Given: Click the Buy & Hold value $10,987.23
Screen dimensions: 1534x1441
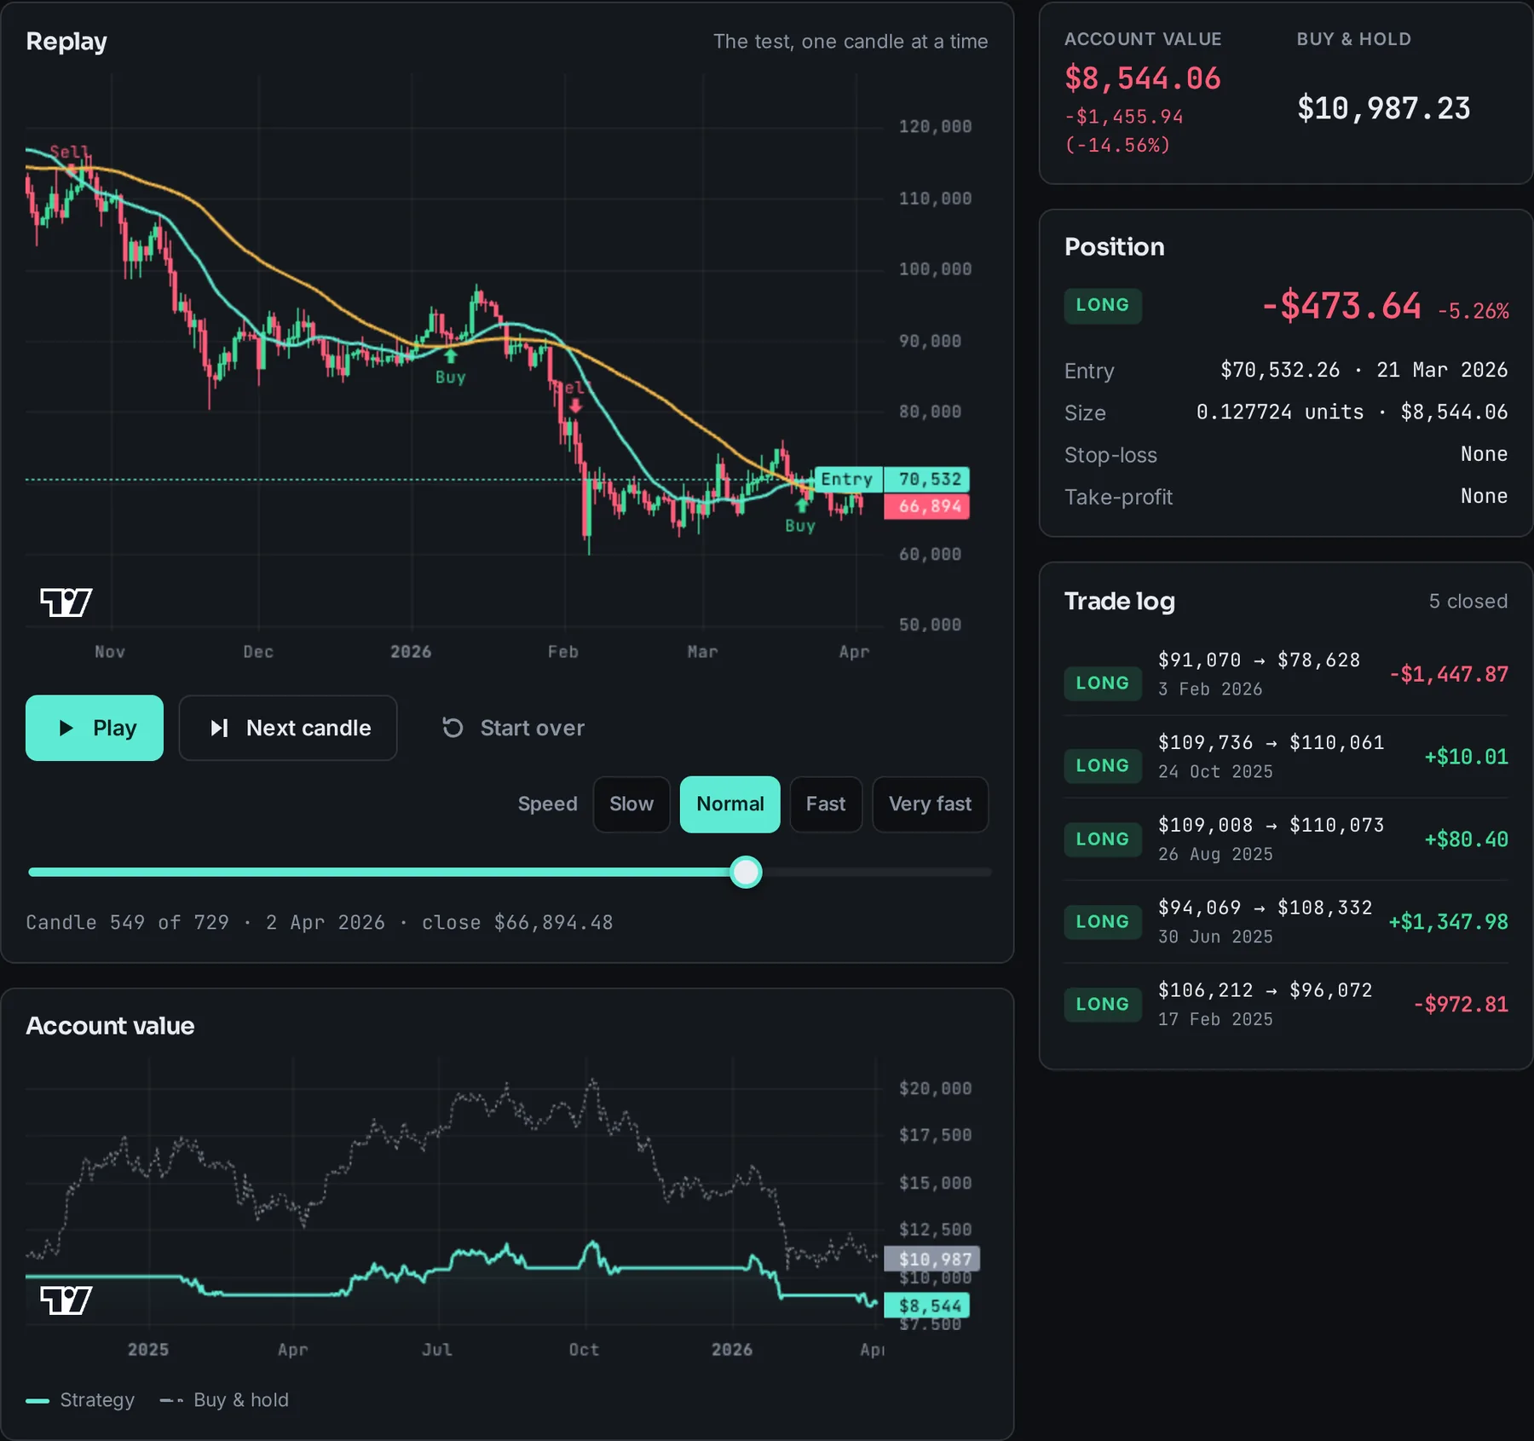Looking at the screenshot, I should tap(1384, 108).
